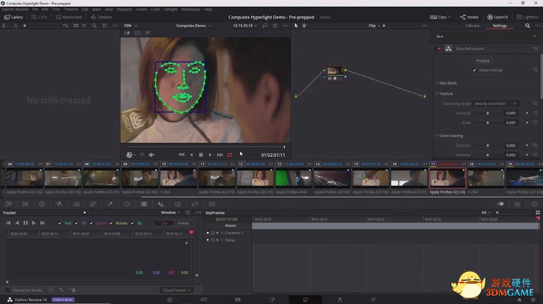This screenshot has height=304, width=543.
Task: Open the Fusion menu
Action: [141, 9]
